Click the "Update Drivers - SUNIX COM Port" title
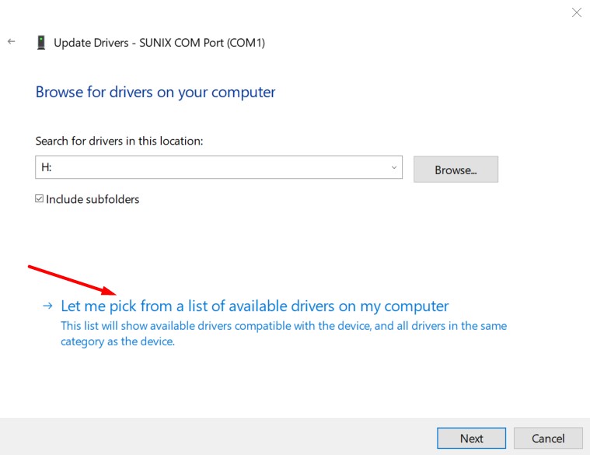This screenshot has width=590, height=455. [x=159, y=43]
